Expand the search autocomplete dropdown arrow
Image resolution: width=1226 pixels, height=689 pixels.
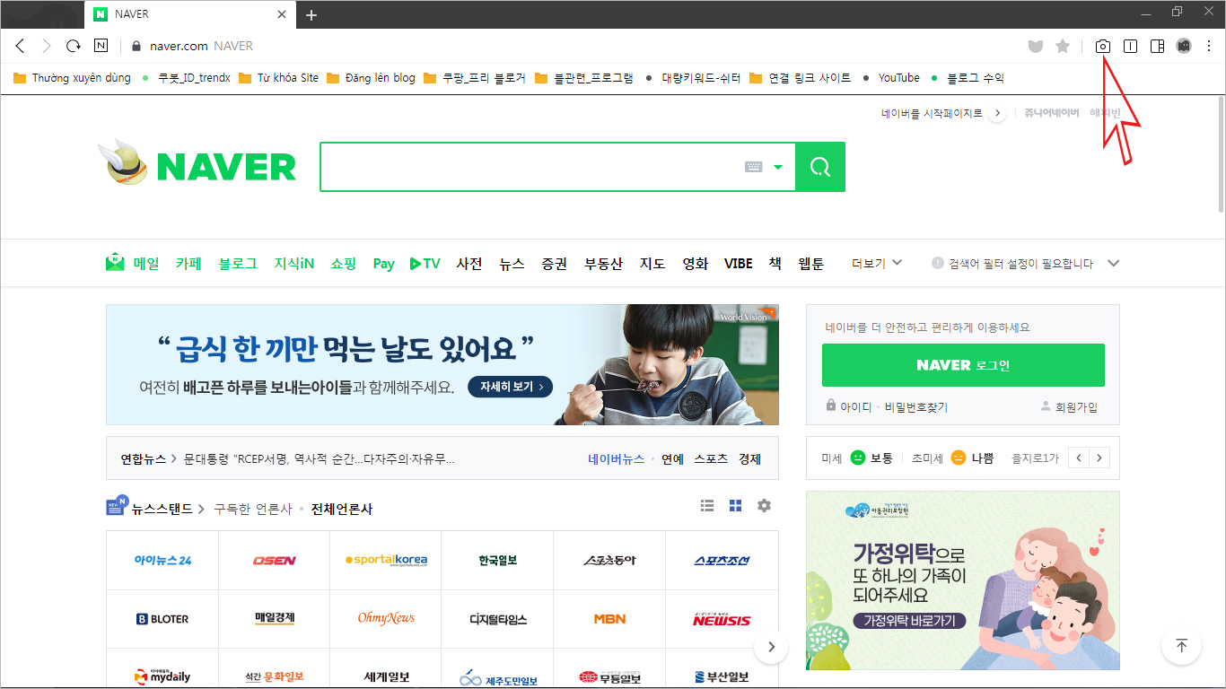tap(778, 167)
